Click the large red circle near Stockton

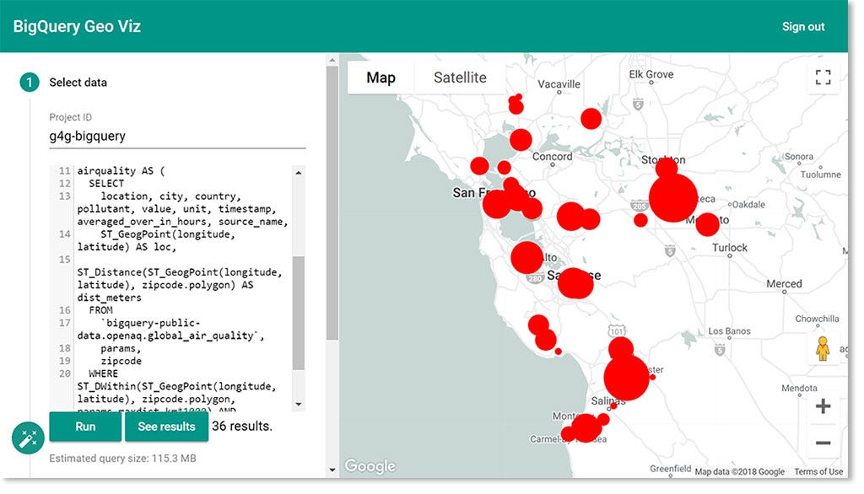[x=673, y=198]
